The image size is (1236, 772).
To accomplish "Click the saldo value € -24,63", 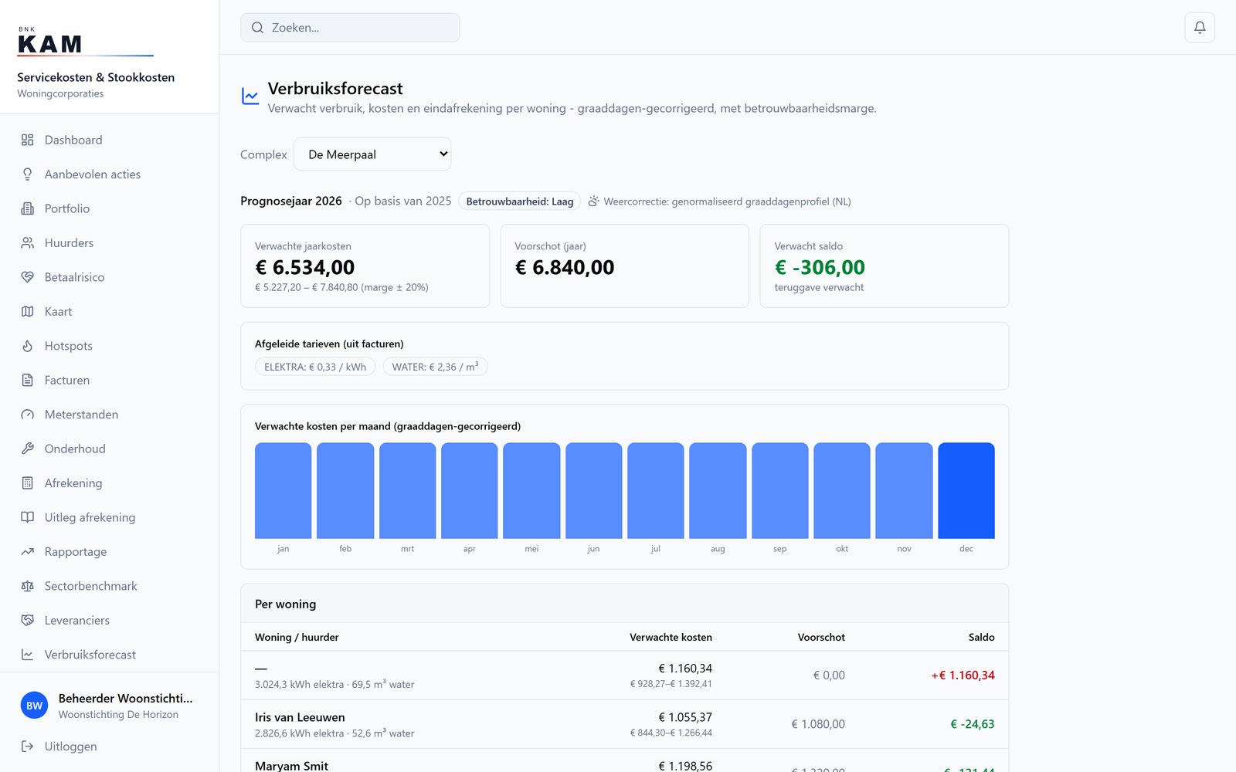I will (x=972, y=724).
